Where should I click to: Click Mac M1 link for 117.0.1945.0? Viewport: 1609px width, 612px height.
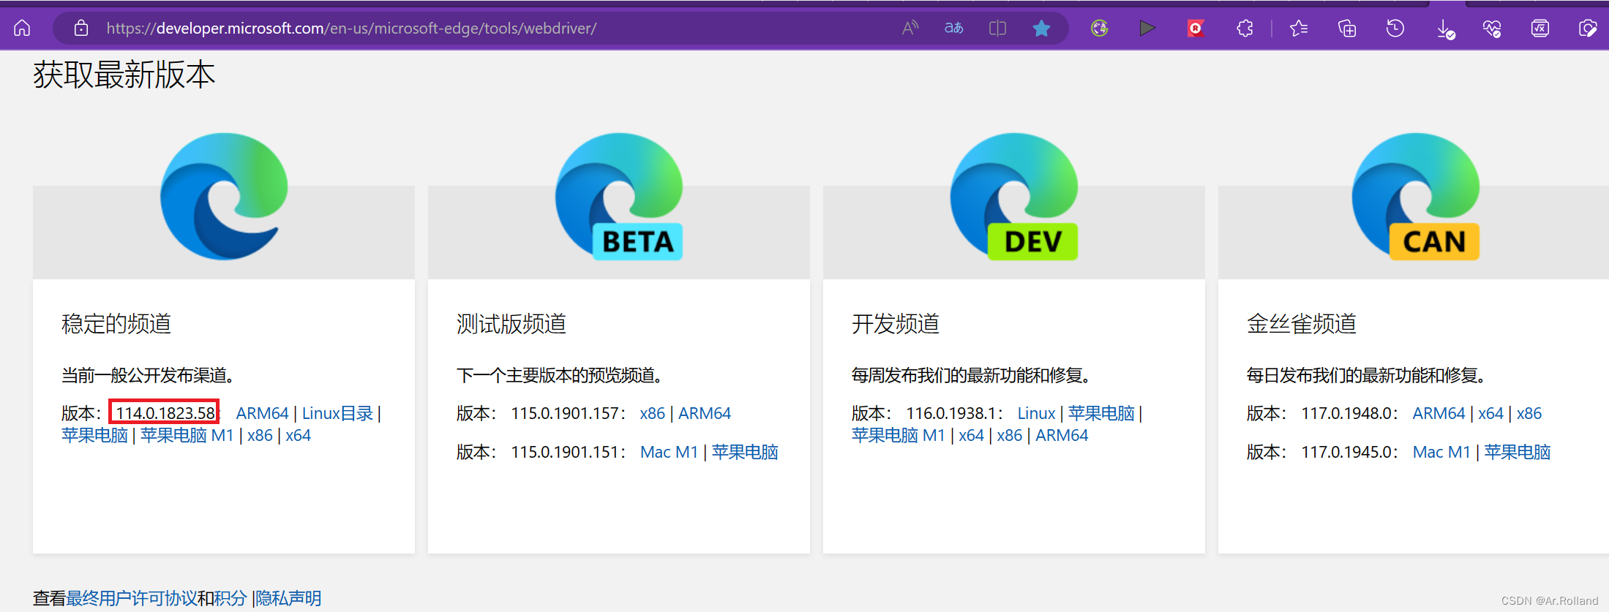(x=1441, y=452)
